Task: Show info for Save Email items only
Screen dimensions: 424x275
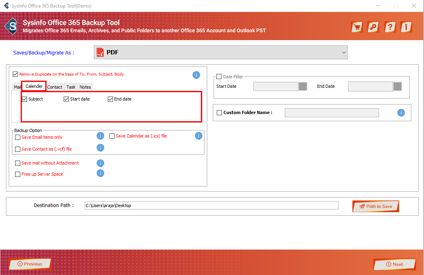Action: click(100, 136)
